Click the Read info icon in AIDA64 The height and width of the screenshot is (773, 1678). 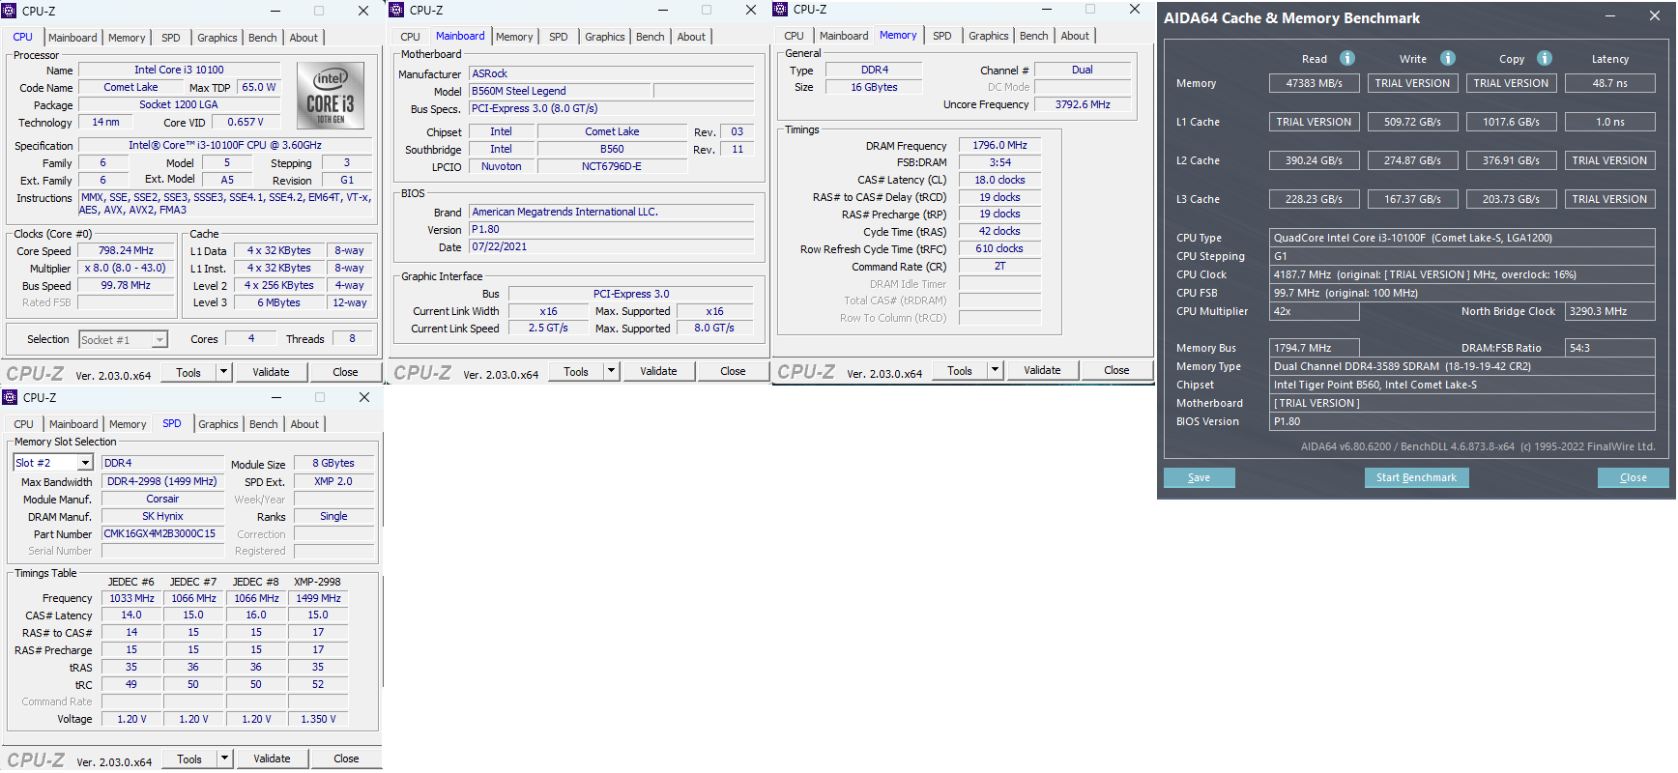click(1347, 58)
